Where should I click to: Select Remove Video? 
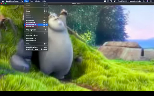click(x=36, y=40)
